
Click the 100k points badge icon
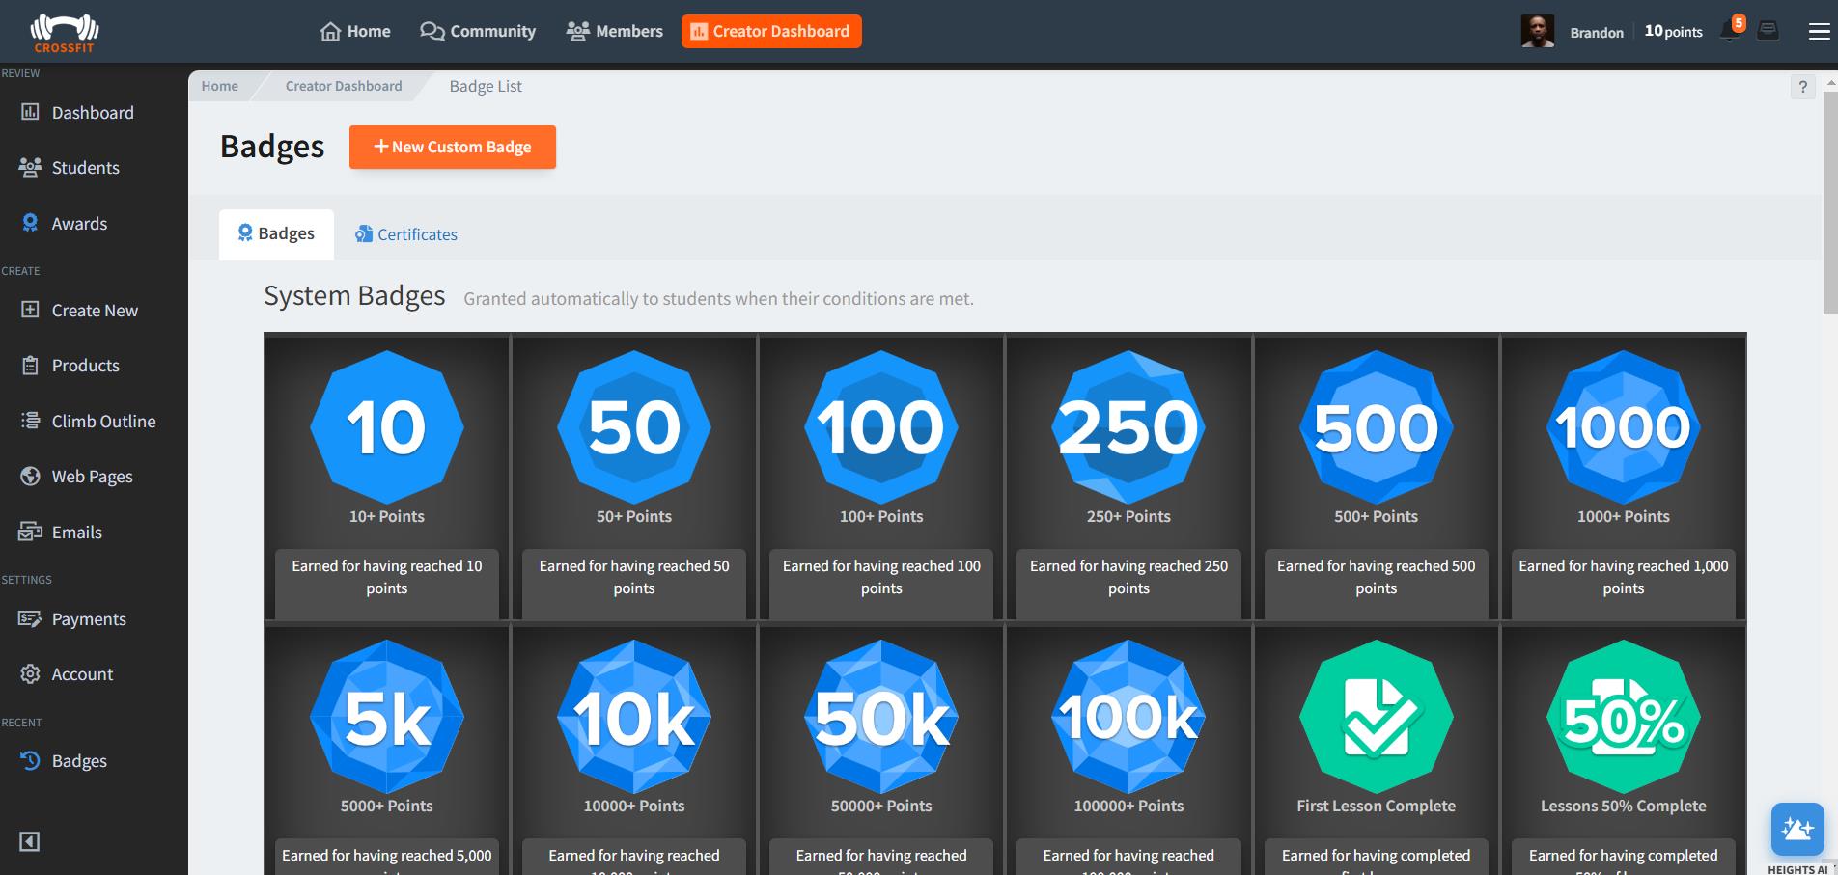(x=1128, y=717)
